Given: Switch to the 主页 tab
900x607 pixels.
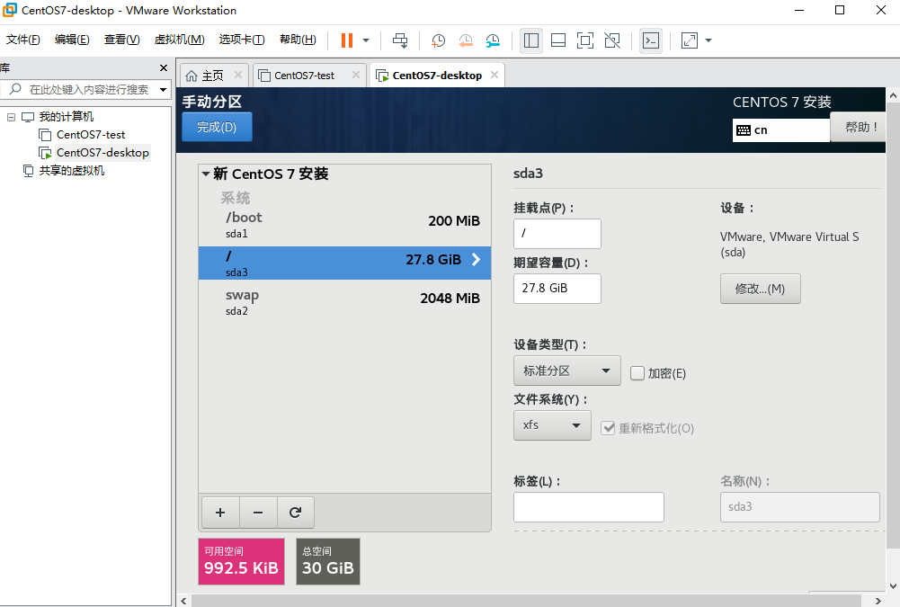Looking at the screenshot, I should click(212, 76).
